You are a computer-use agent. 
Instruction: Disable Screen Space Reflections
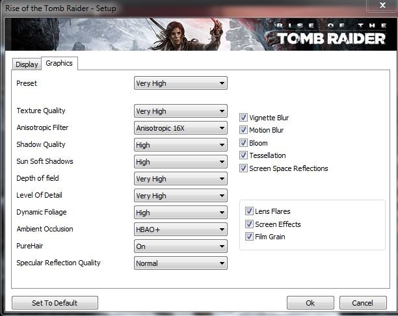[244, 168]
